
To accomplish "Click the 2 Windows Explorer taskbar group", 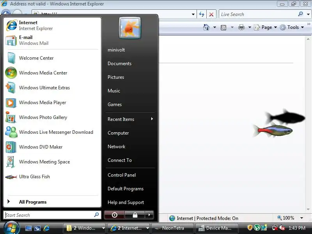I will pos(84,228).
